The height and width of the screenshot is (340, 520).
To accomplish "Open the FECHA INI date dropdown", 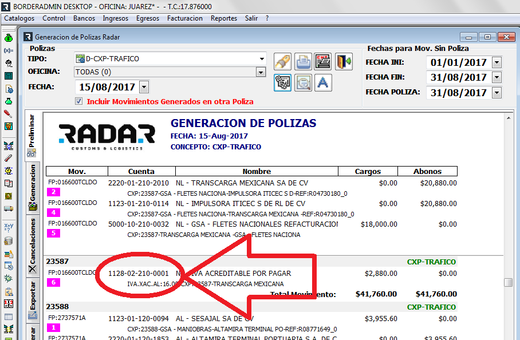I will coord(497,62).
